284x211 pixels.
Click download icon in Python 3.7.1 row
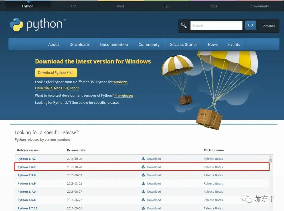click(x=143, y=159)
